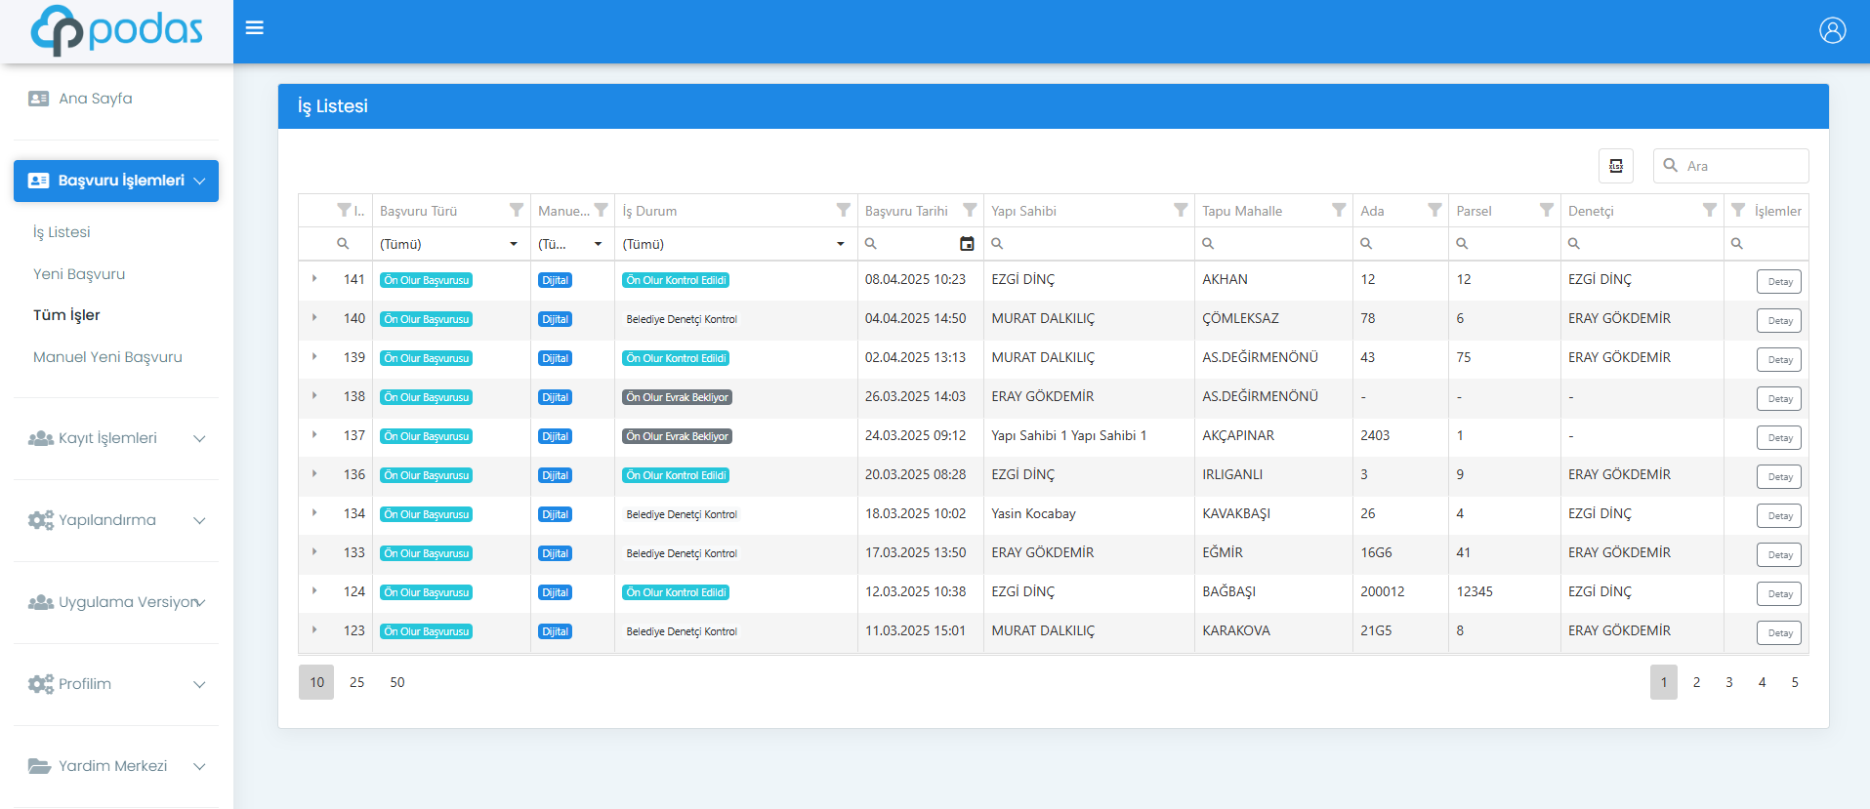Screen dimensions: 1870x809
Task: Select Yeni Başvuru in sidebar
Action: click(79, 274)
